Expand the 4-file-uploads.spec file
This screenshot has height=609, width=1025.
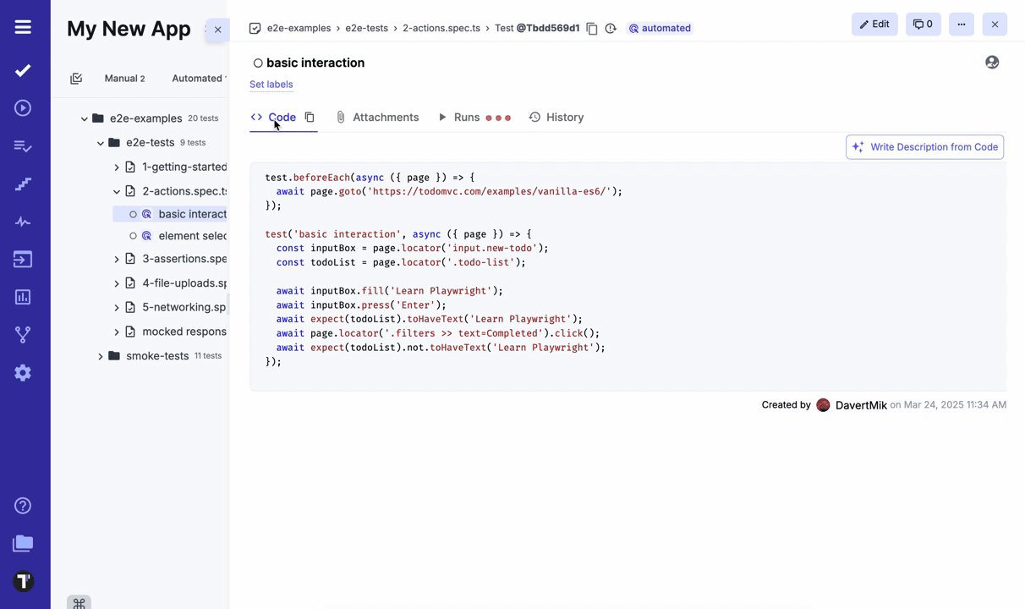coord(117,283)
